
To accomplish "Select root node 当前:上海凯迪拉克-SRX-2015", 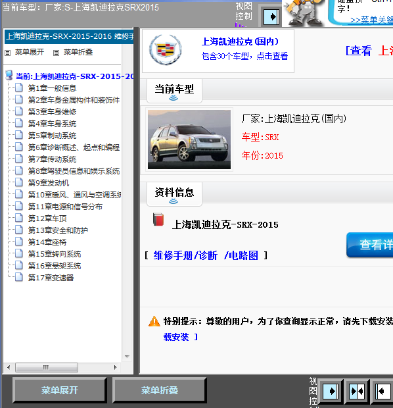I will pyautogui.click(x=75, y=76).
